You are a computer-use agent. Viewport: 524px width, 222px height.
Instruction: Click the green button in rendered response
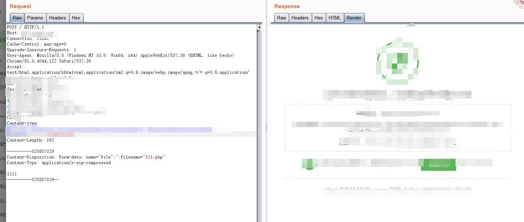pyautogui.click(x=438, y=165)
